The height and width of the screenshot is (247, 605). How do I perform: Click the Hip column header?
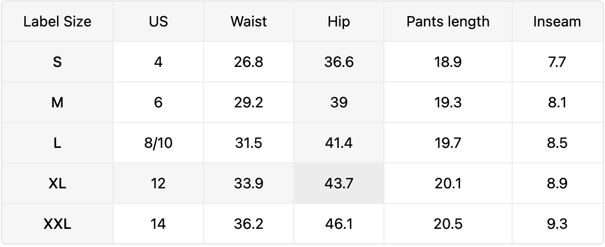click(339, 22)
